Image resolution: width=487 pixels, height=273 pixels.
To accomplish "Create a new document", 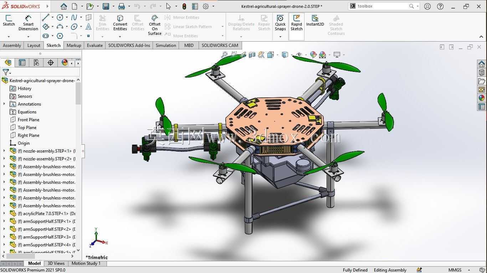I will [75, 6].
